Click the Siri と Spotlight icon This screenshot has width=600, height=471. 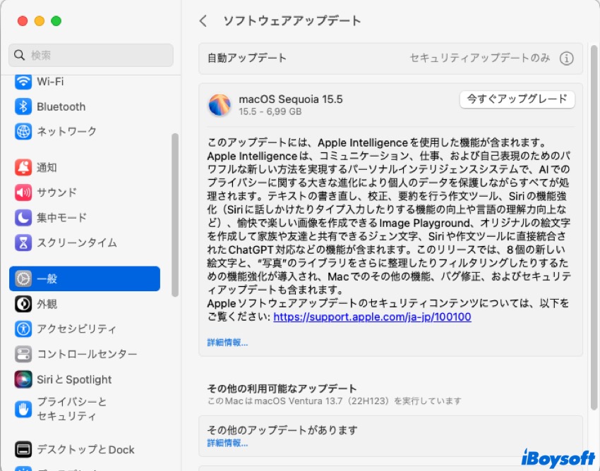pyautogui.click(x=23, y=379)
